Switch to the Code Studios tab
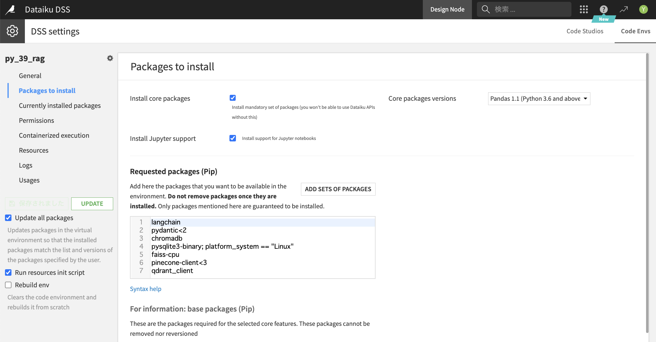The height and width of the screenshot is (342, 656). [584, 31]
